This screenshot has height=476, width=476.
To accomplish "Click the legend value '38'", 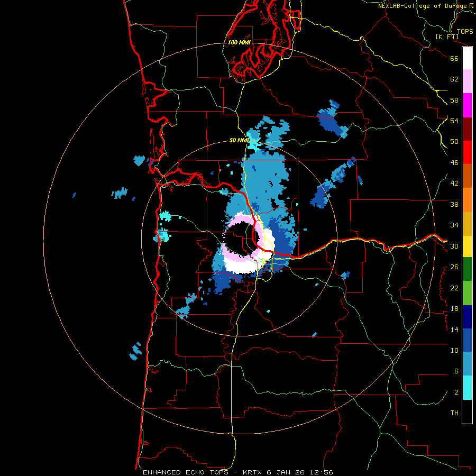I will [454, 204].
